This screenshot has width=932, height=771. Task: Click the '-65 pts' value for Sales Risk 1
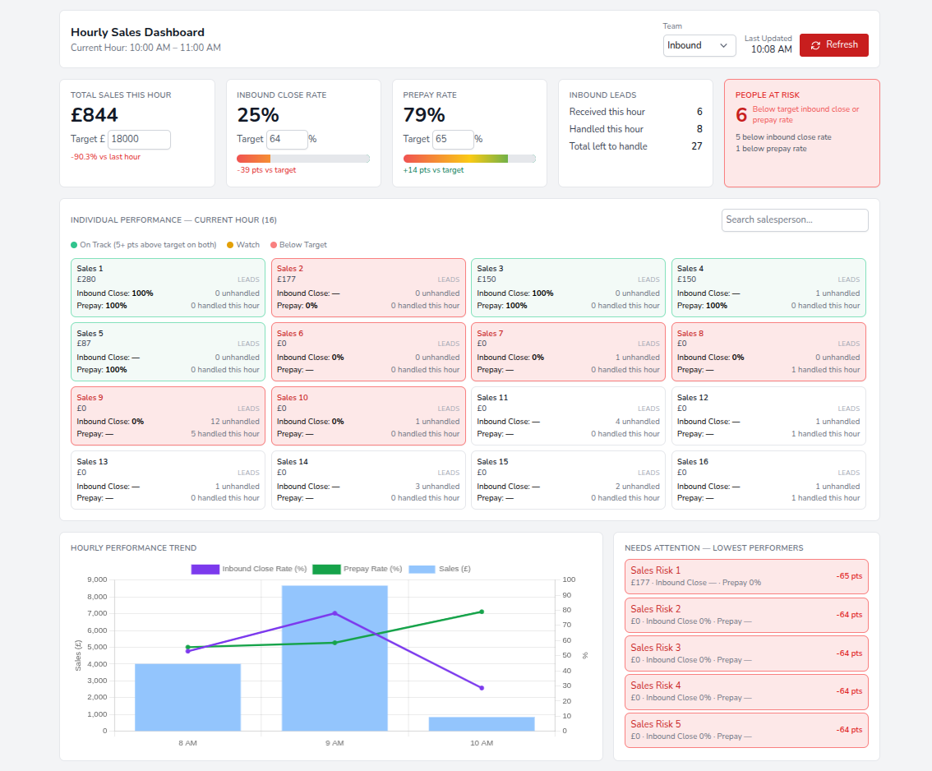849,576
